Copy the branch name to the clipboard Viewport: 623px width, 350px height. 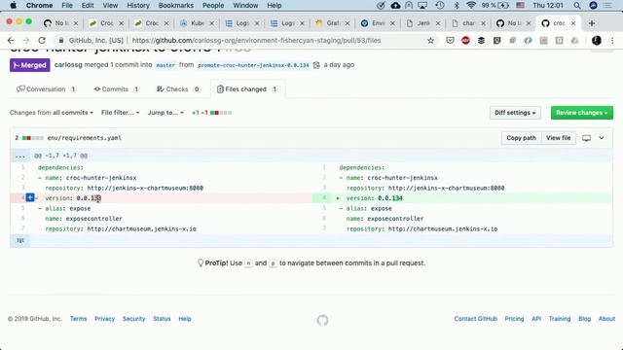316,65
